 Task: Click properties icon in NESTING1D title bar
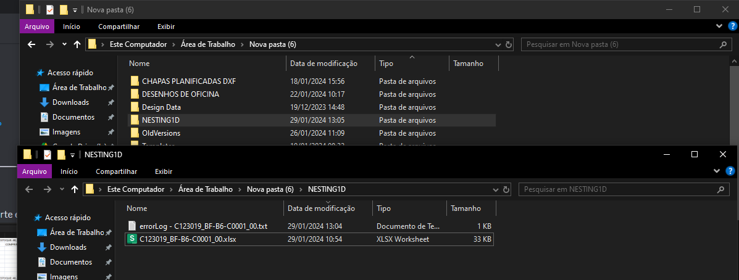click(47, 154)
